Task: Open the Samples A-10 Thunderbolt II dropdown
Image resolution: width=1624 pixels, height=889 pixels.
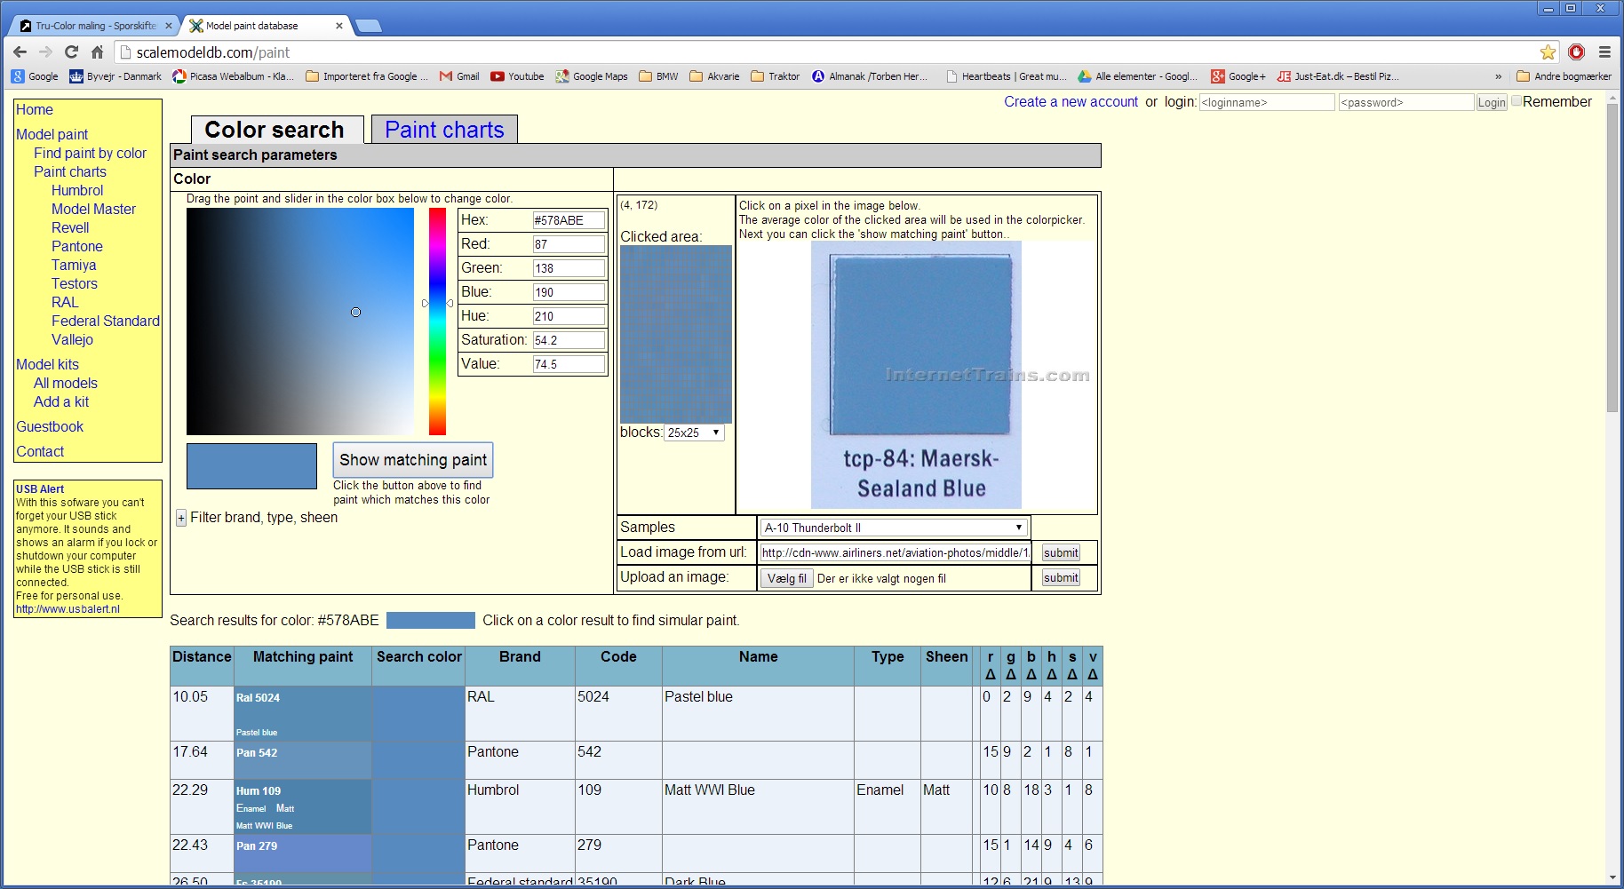Action: tap(894, 528)
